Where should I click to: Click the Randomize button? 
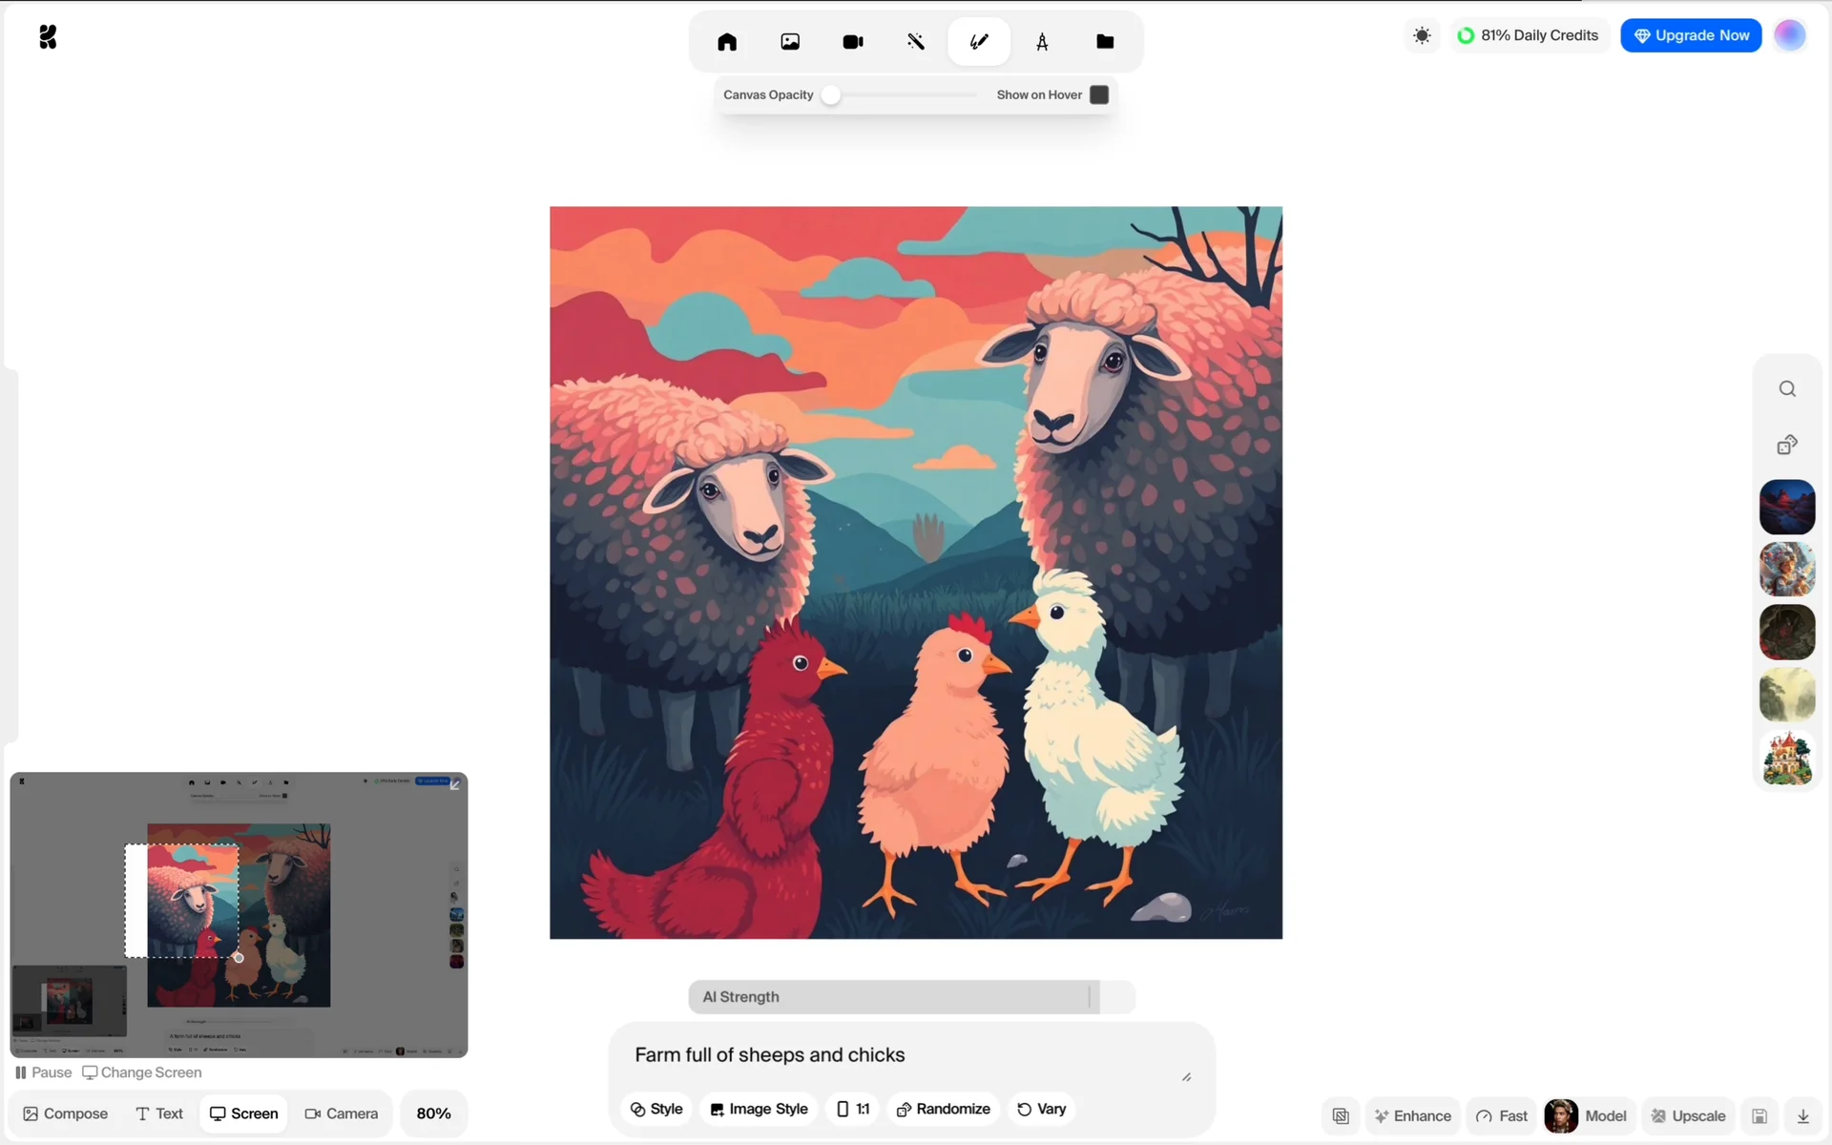click(x=943, y=1109)
